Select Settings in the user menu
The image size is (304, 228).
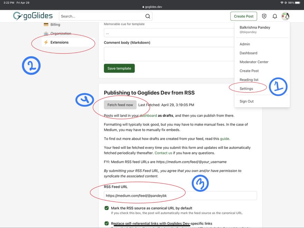[246, 89]
